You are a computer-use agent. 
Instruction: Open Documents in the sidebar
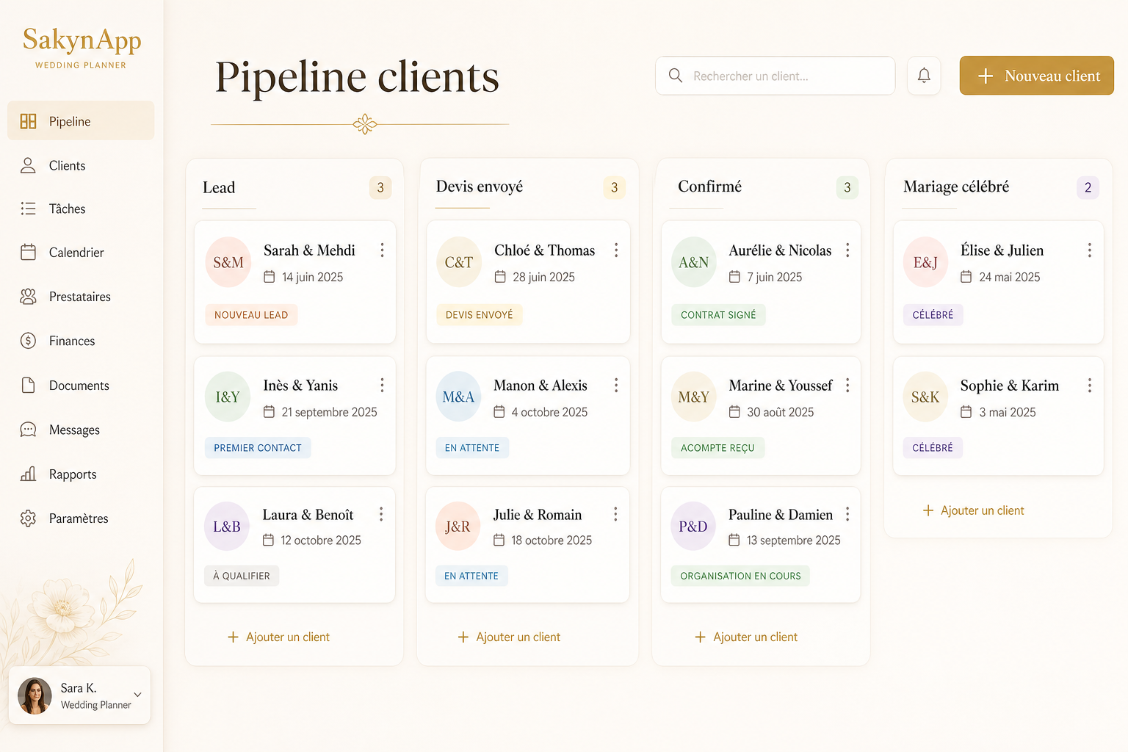81,386
